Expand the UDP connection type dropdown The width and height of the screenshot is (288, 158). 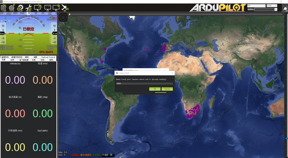pyautogui.click(x=256, y=5)
